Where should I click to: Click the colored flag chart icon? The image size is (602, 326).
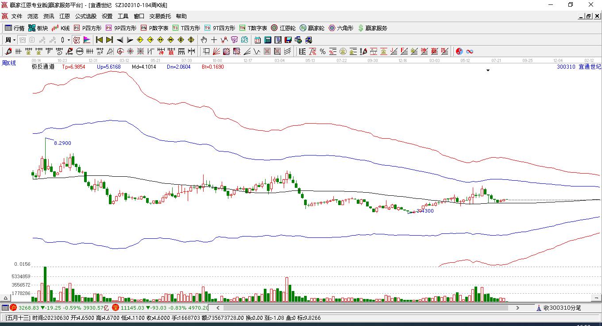tap(87, 40)
